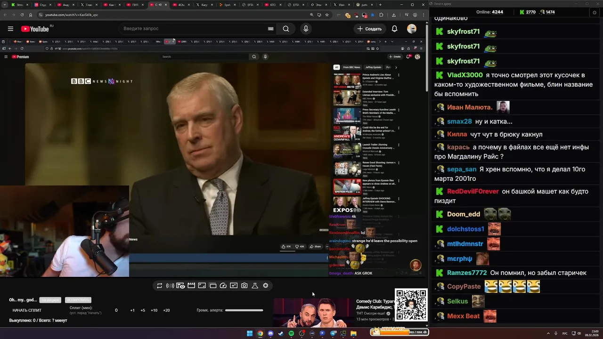The image size is (603, 339).
Task: Click the QR code image
Action: point(411,305)
